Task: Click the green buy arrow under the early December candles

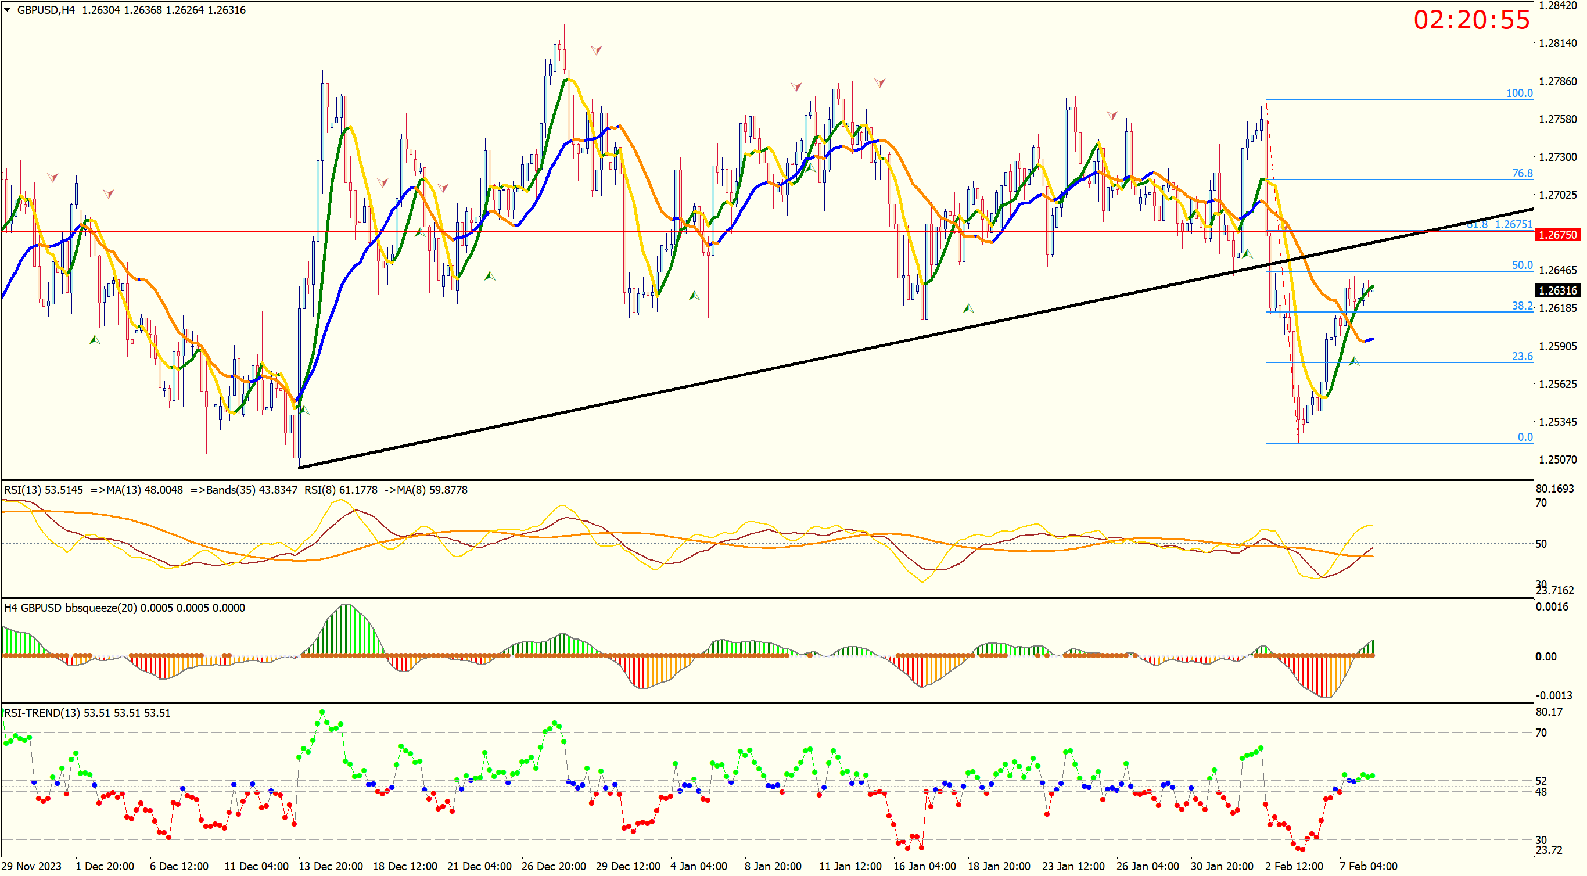Action: pyautogui.click(x=94, y=339)
